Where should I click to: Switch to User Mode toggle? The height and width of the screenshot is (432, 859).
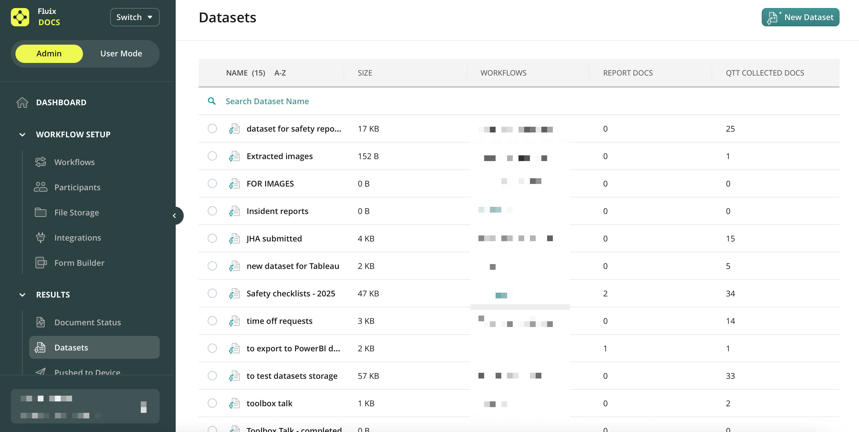(x=121, y=54)
